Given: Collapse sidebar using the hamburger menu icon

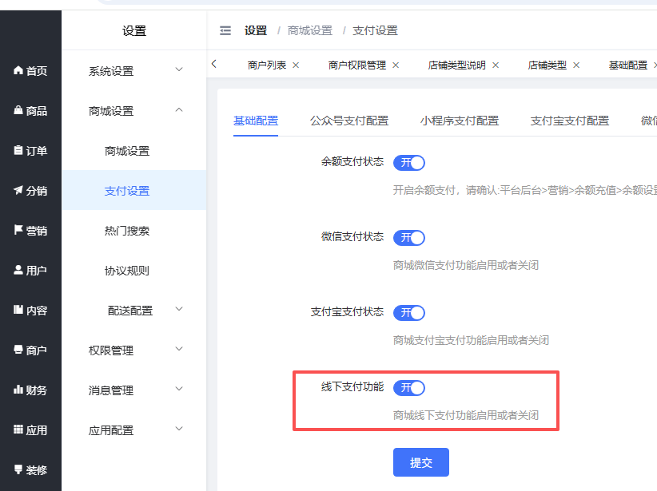Looking at the screenshot, I should pos(225,31).
